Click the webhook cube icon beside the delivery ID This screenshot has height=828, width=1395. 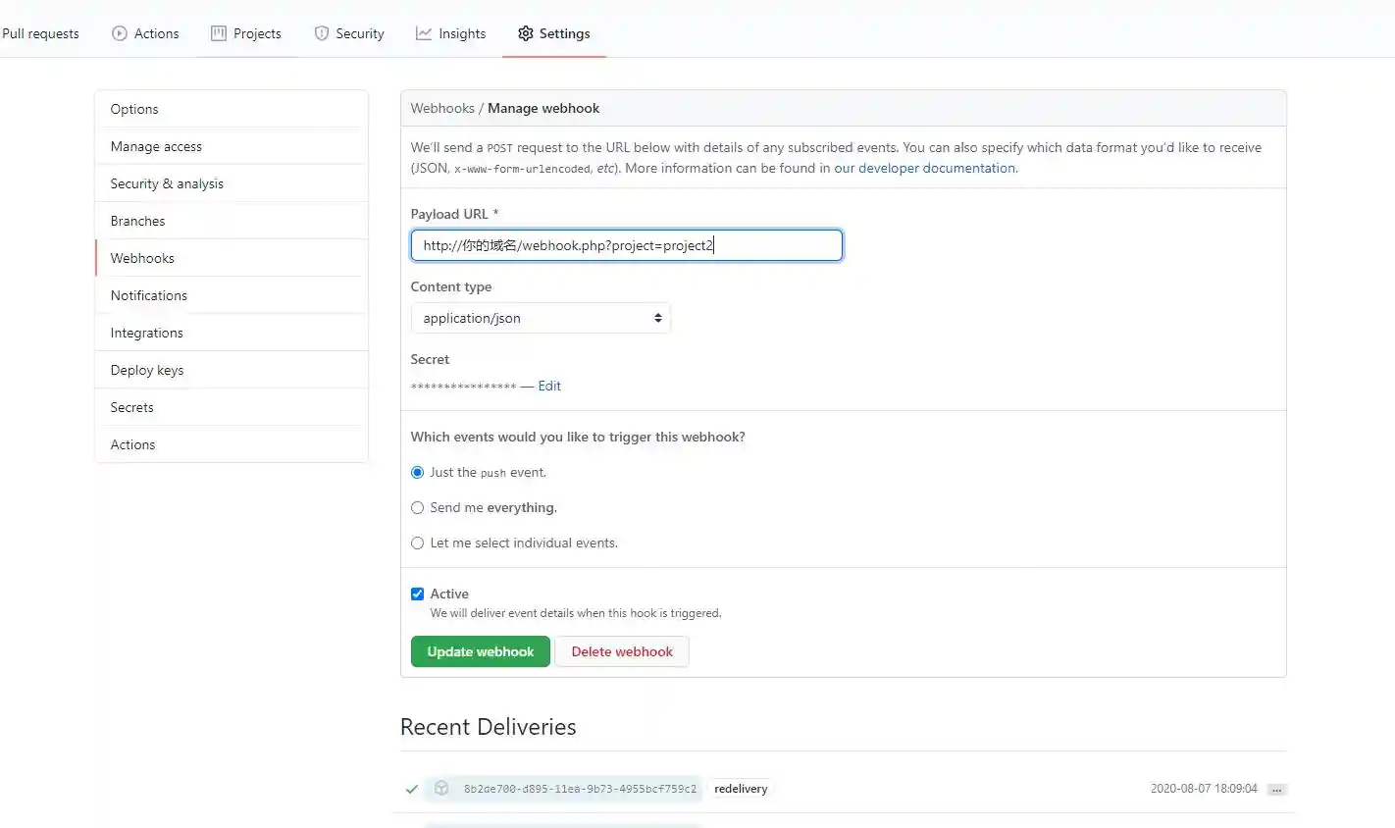click(441, 788)
